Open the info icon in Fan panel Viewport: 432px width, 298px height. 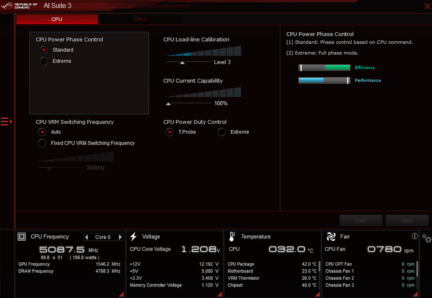(415, 236)
